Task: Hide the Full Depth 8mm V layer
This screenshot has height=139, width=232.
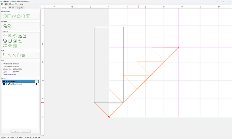Action: (x=6, y=84)
